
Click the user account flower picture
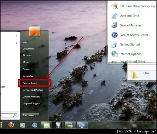tap(35, 31)
